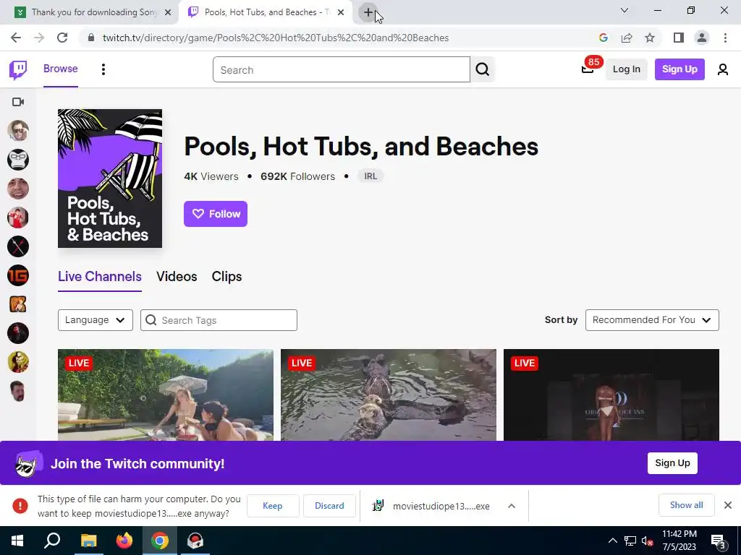The height and width of the screenshot is (555, 741).
Task: Open the Windows notification center
Action: click(x=718, y=541)
